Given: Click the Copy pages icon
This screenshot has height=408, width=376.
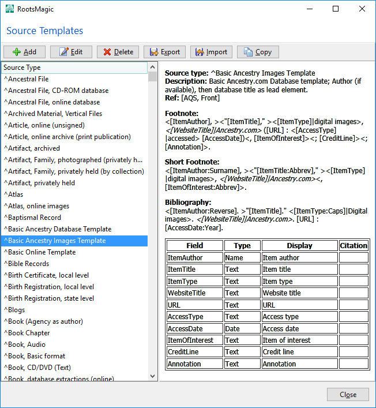Looking at the screenshot, I should tap(248, 52).
